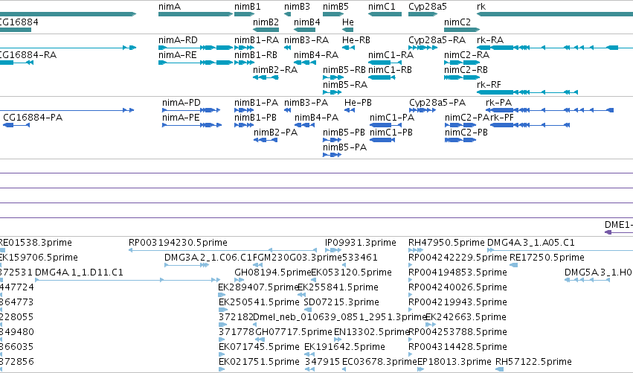Click EST DMG4A1_1.D11.C1

[x=128, y=280]
